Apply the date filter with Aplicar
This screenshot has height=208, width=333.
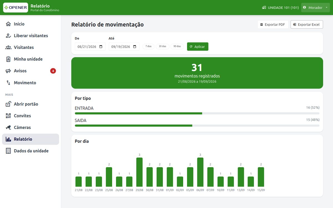(198, 47)
